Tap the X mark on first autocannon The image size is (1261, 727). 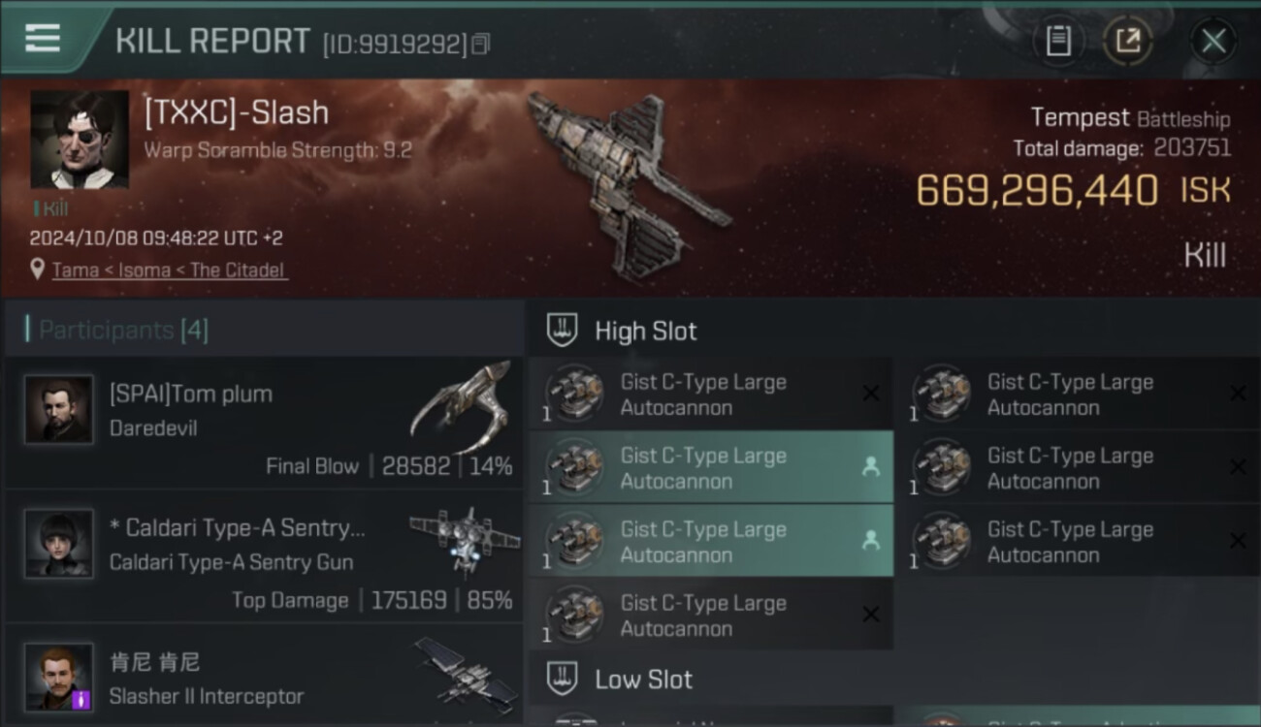coord(871,394)
